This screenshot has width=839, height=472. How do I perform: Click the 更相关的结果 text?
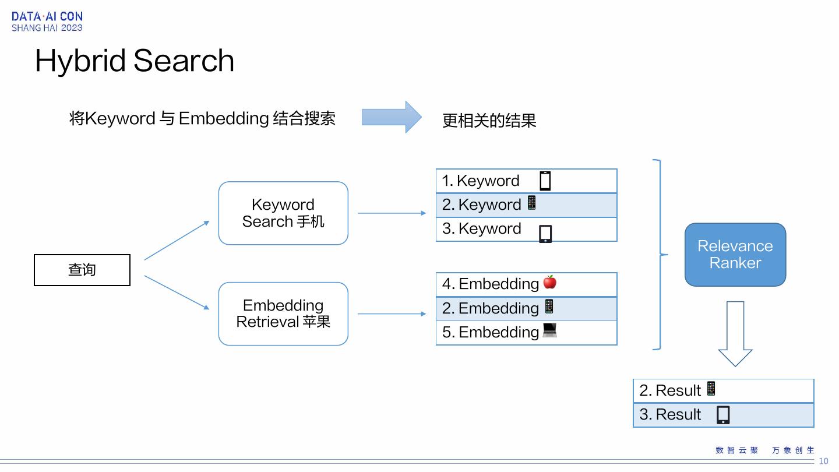click(x=489, y=121)
